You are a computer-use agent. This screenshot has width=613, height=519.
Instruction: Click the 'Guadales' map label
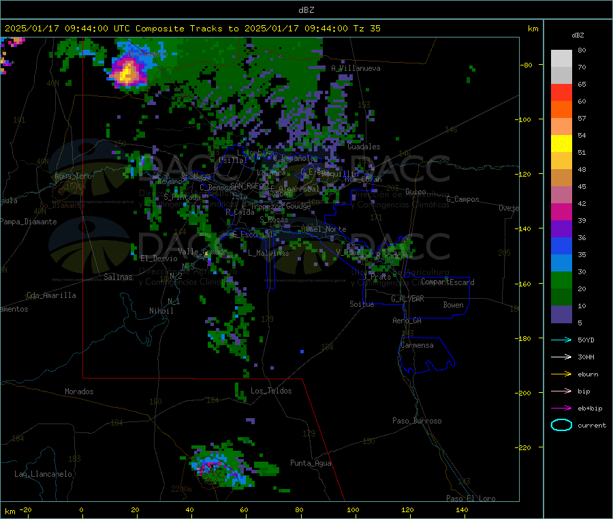[364, 147]
